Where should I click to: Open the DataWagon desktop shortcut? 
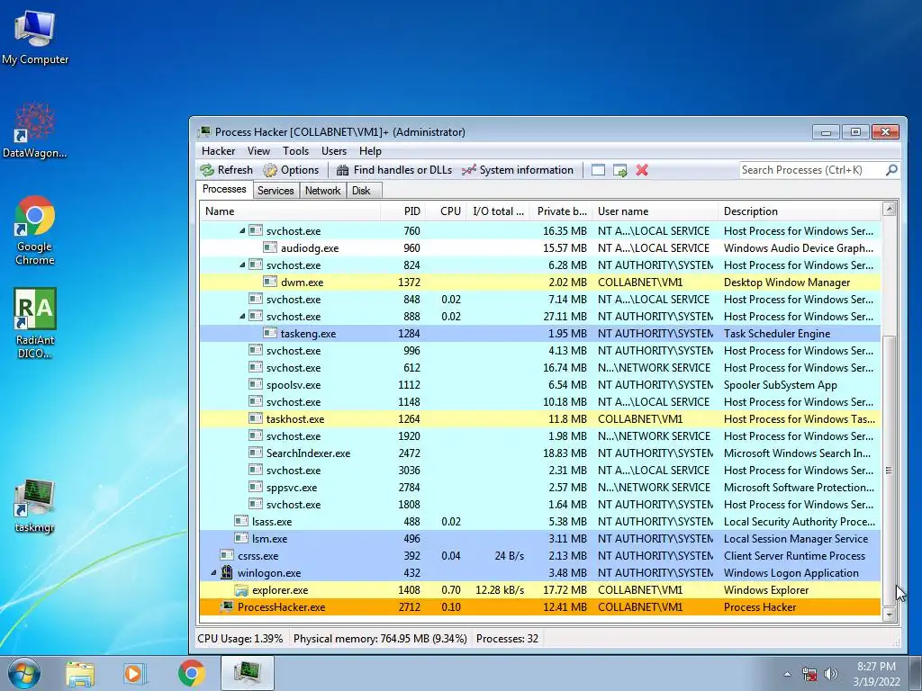[x=35, y=130]
